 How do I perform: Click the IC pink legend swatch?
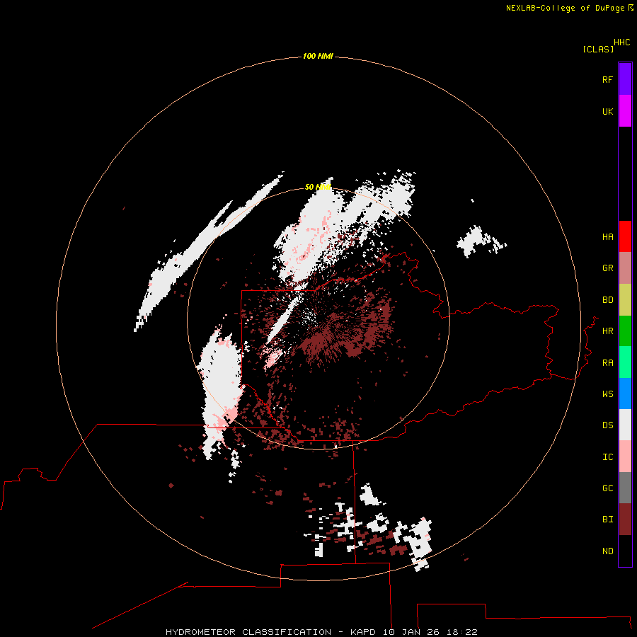[625, 457]
